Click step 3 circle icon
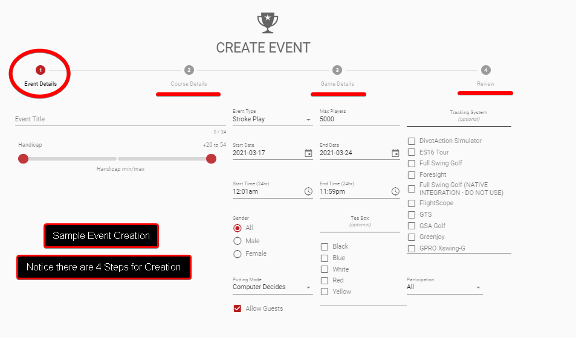 [337, 70]
